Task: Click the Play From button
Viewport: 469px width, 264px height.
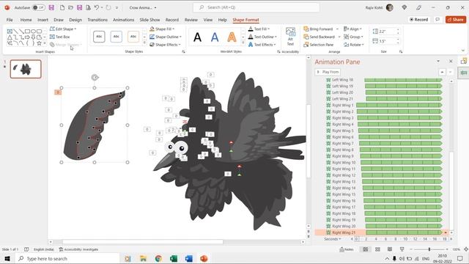Action: coord(328,72)
